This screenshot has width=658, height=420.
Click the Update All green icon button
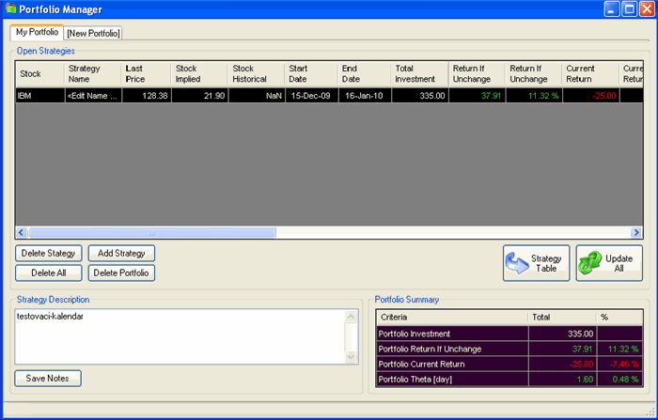[x=608, y=263]
